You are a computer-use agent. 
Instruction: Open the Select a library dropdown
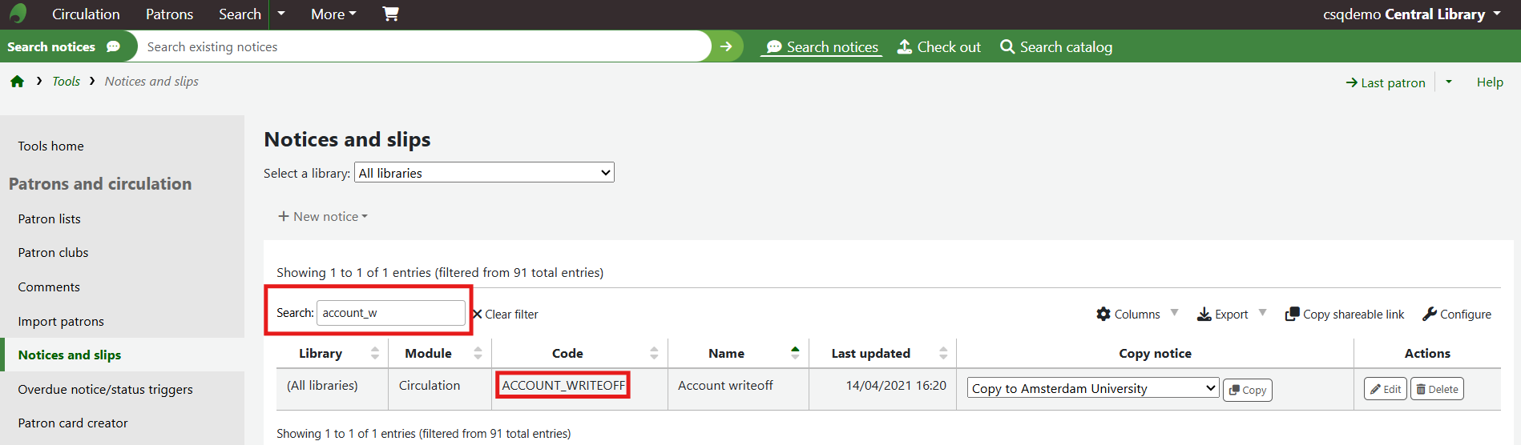tap(484, 173)
